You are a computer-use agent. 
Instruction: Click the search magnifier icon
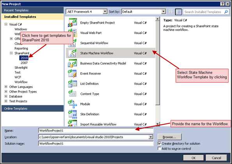pos(226,12)
